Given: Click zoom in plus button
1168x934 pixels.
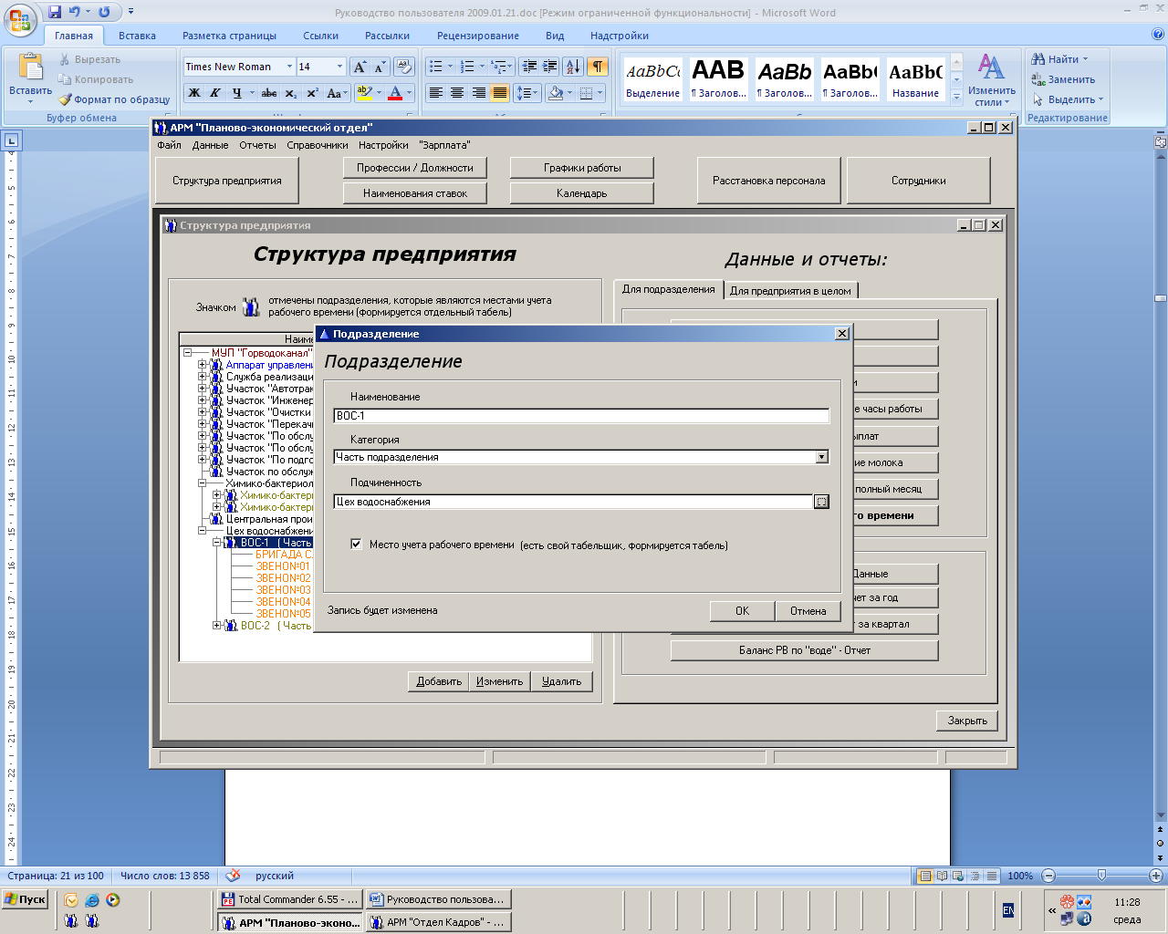Looking at the screenshot, I should click(1155, 876).
